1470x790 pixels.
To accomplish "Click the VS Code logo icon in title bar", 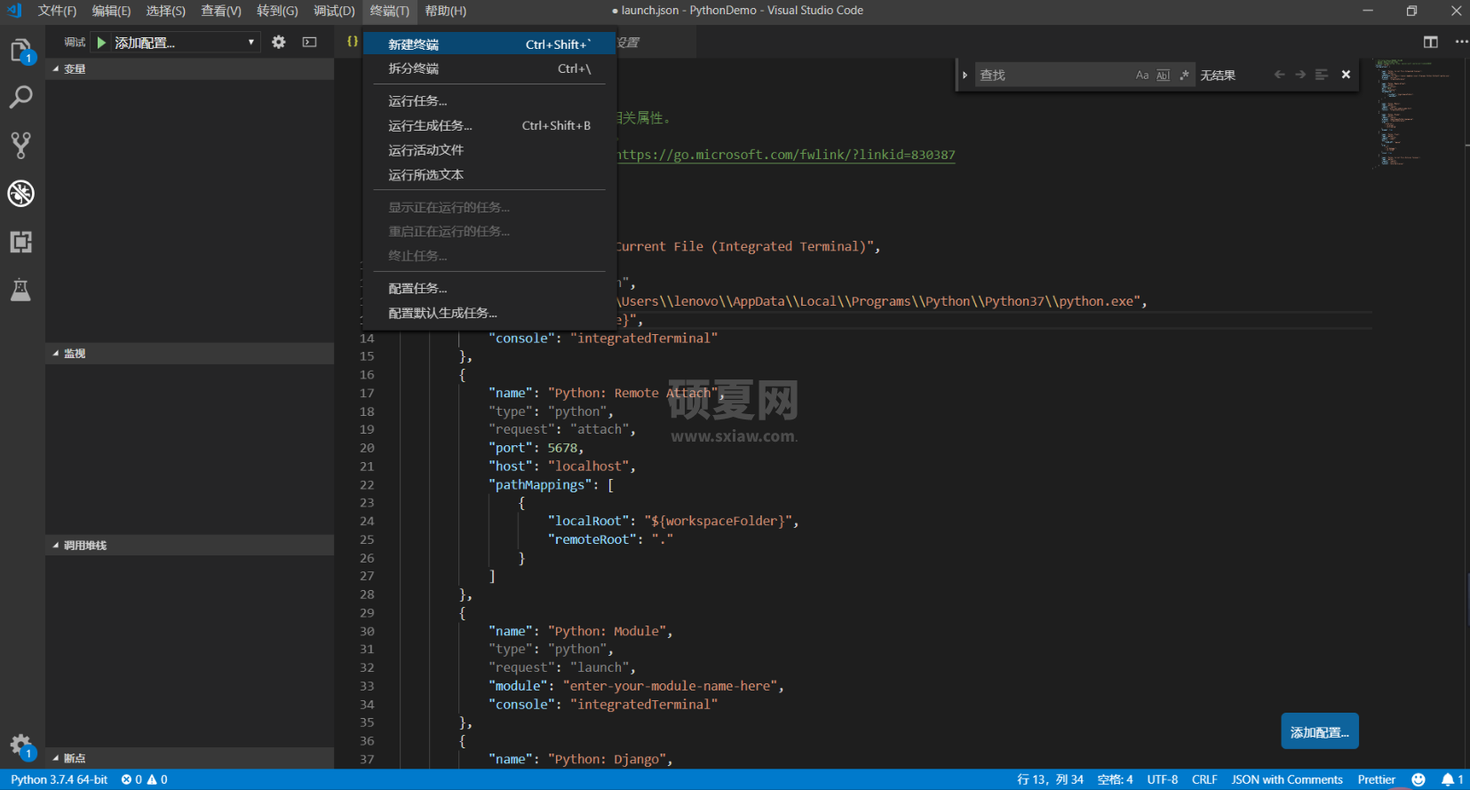I will click(14, 11).
